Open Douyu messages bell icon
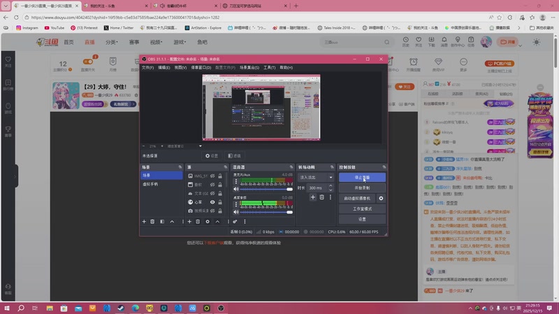This screenshot has height=314, width=559. tap(444, 41)
